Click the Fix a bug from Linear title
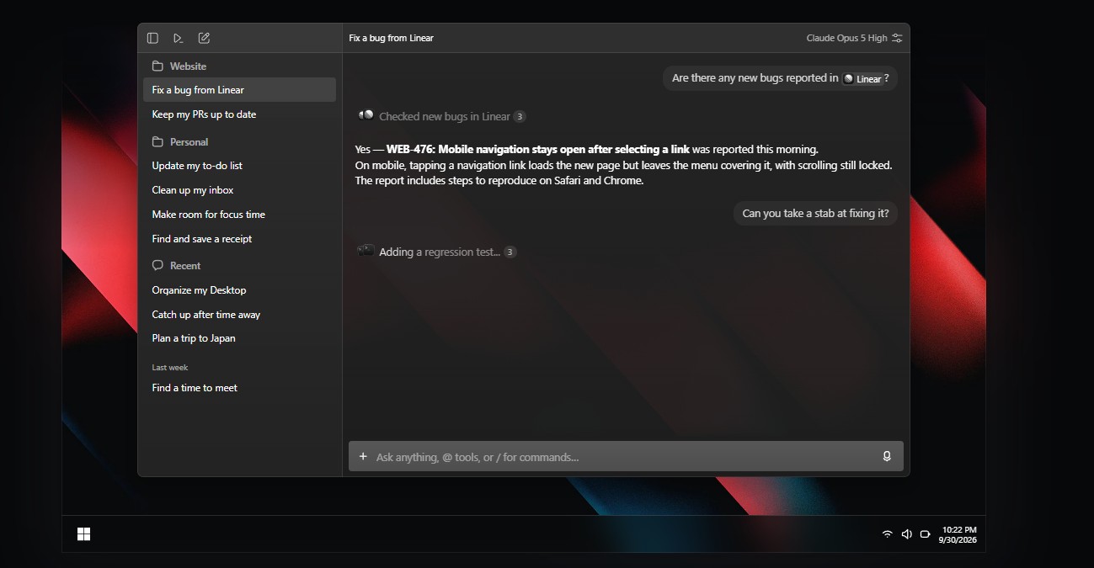The height and width of the screenshot is (568, 1094). click(391, 38)
